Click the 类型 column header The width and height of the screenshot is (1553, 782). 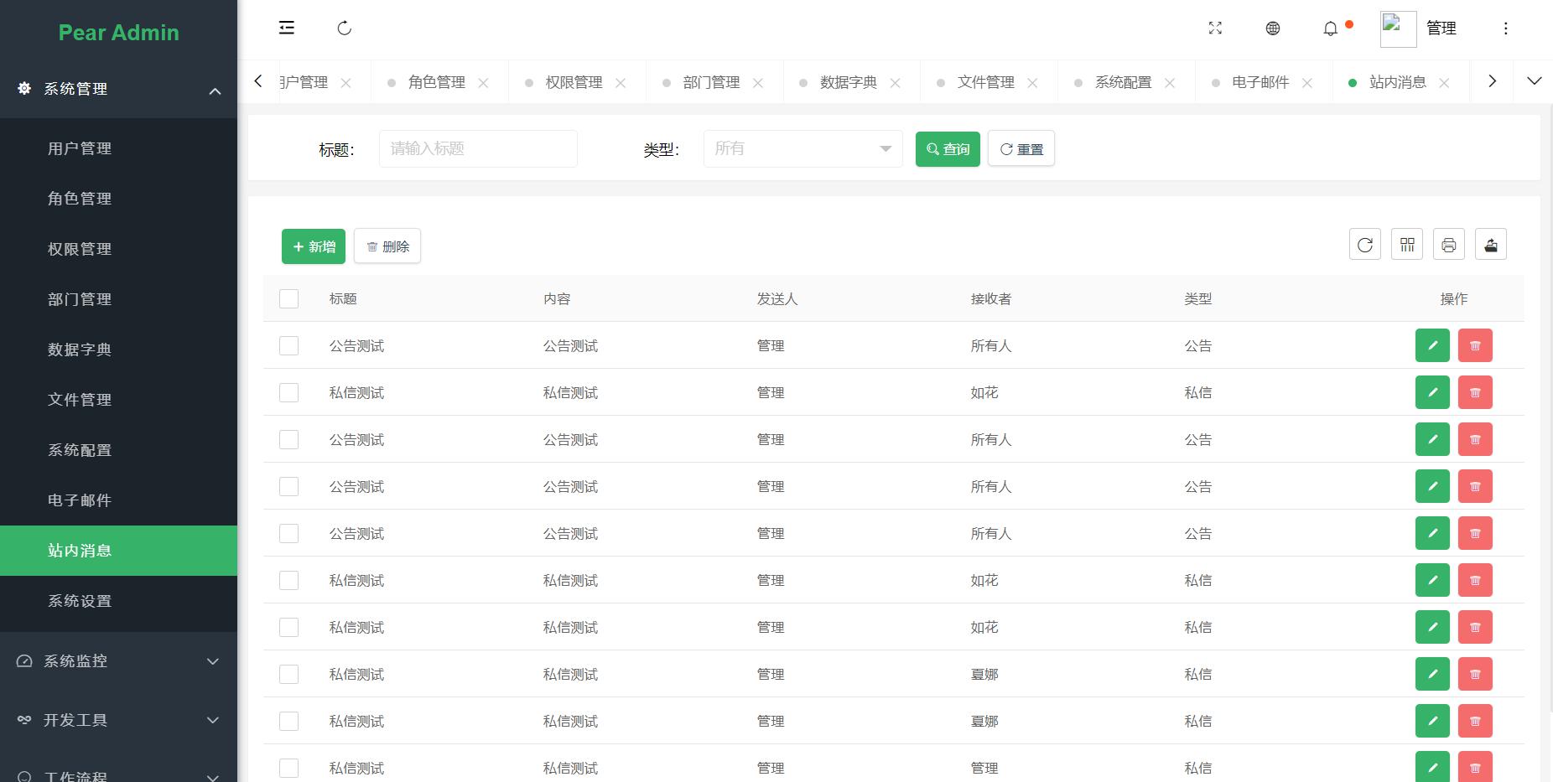coord(1198,298)
